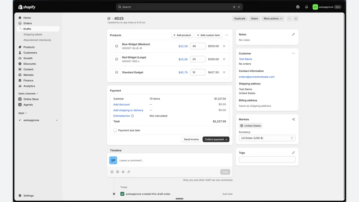The height and width of the screenshot is (202, 359).
Task: Click the store inbox icon in top bar
Action: pos(298,7)
